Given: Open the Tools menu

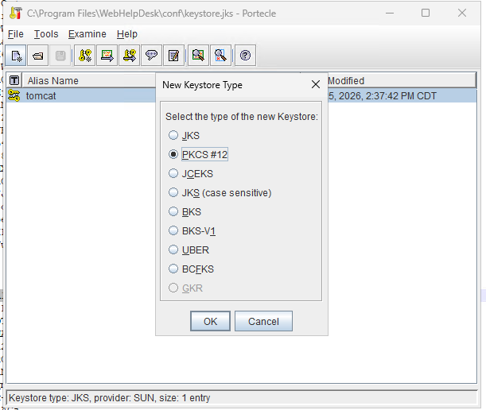Looking at the screenshot, I should [x=46, y=33].
